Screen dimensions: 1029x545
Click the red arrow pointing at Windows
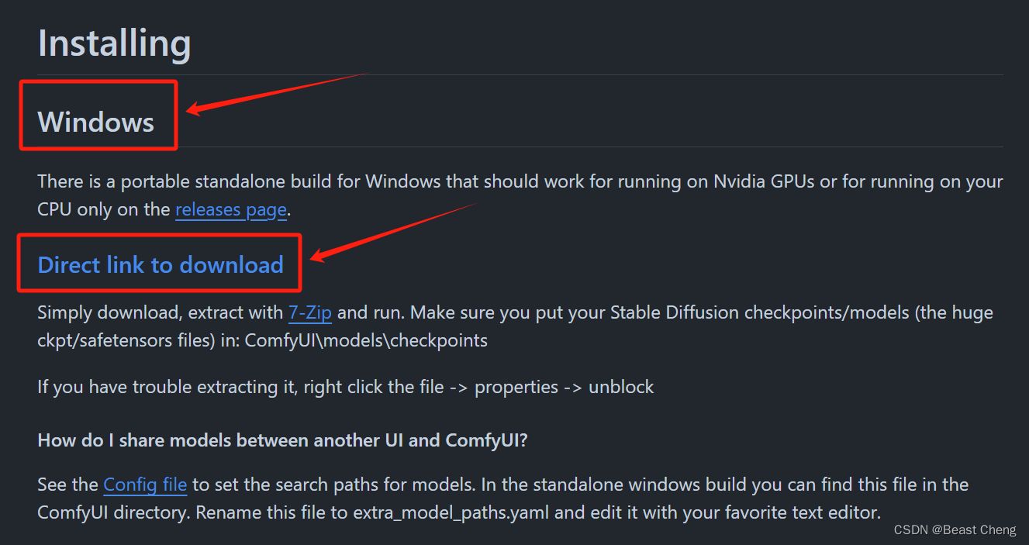coord(275,94)
